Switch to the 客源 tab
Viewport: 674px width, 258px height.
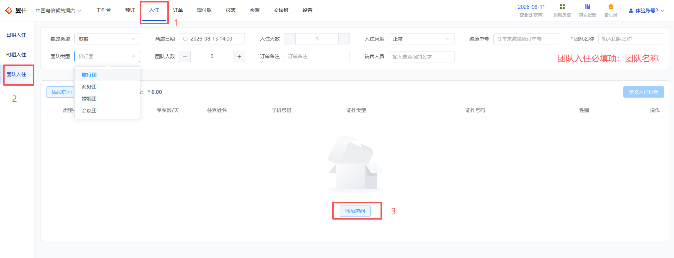pos(255,10)
